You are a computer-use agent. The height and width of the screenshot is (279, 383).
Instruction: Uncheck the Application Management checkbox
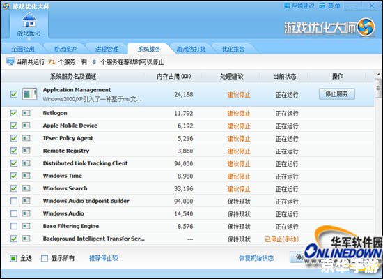[14, 94]
